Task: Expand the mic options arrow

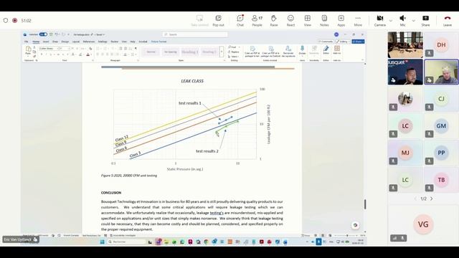Action: (x=413, y=21)
